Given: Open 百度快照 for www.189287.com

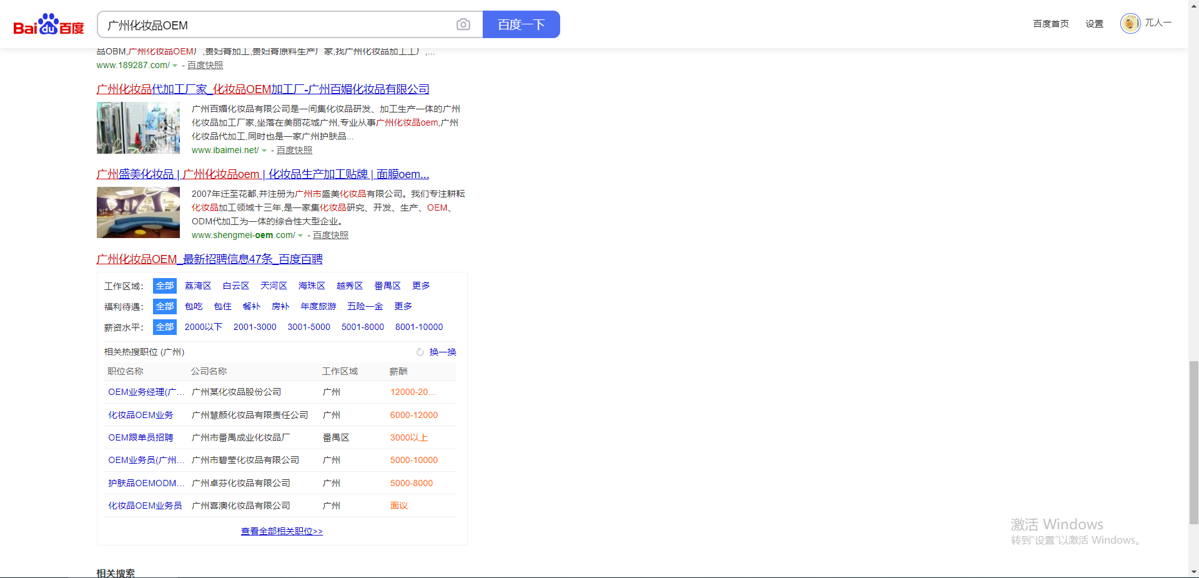Looking at the screenshot, I should coord(205,65).
